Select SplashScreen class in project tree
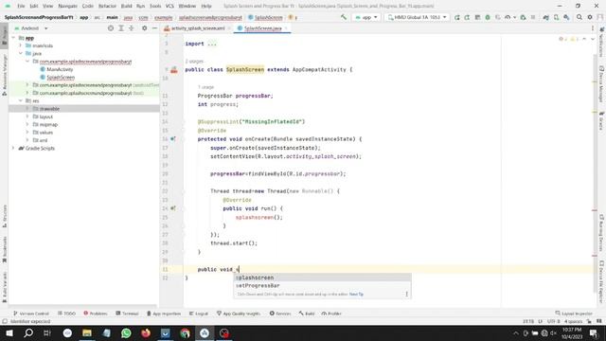 61,78
